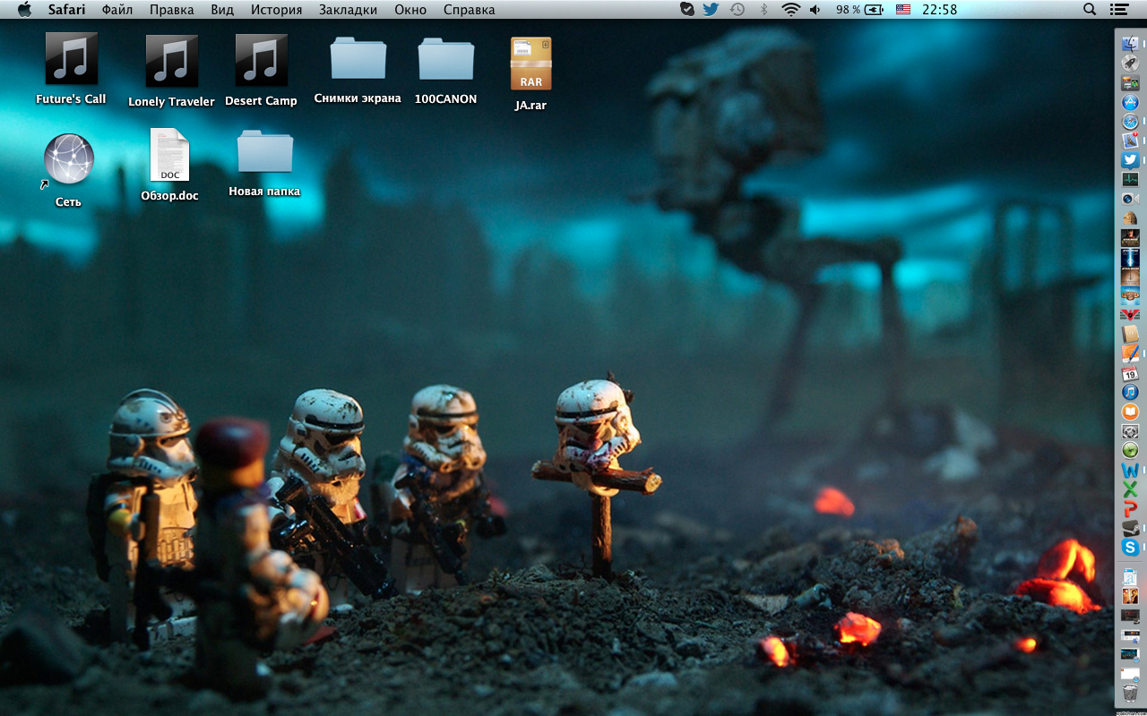Open the US flag input source menu
The image size is (1147, 716).
point(902,10)
